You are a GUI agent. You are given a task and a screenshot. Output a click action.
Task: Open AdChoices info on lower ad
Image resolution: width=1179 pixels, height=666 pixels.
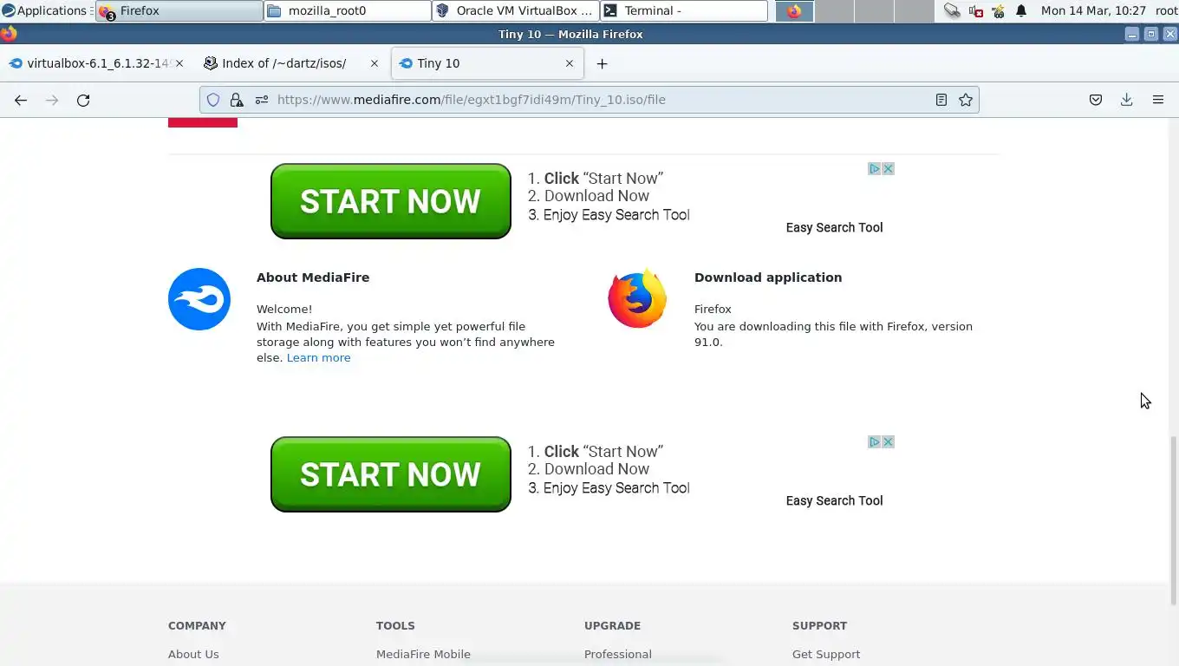point(875,442)
